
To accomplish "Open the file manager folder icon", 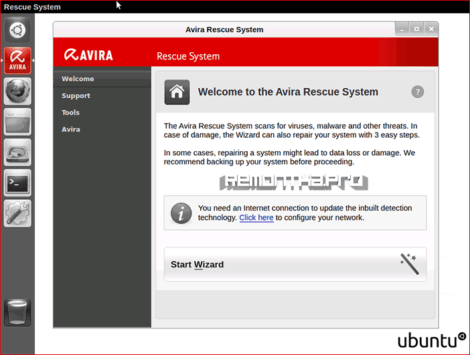I will [x=17, y=122].
